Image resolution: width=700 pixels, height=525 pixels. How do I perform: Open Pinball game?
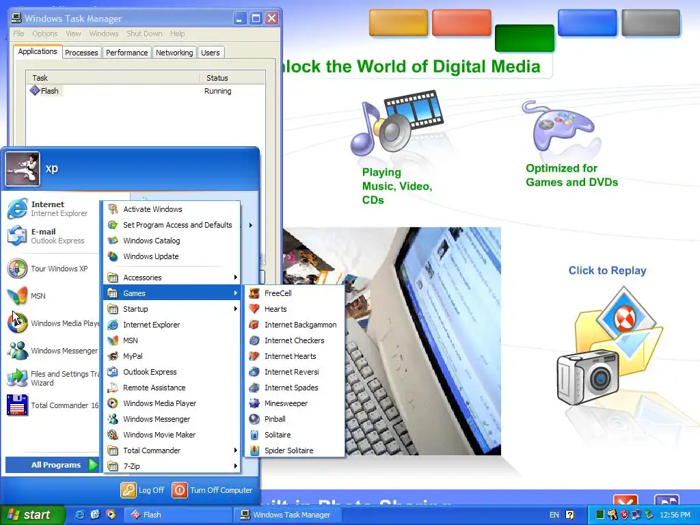tap(295, 419)
